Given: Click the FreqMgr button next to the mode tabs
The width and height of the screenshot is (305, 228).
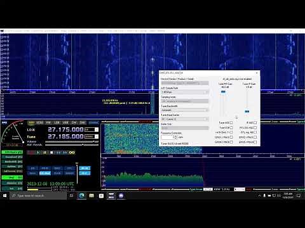Looking at the screenshot, I should click(x=93, y=123).
